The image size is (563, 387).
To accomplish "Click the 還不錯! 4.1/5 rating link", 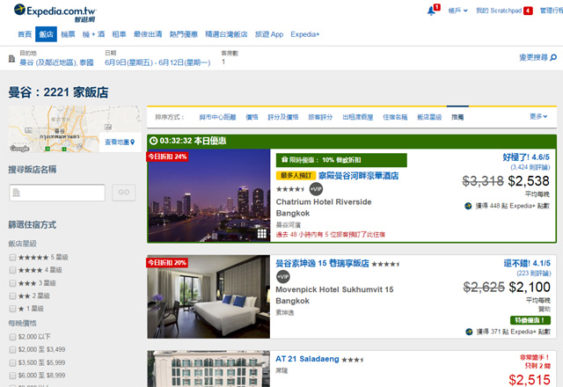I will pos(527,263).
